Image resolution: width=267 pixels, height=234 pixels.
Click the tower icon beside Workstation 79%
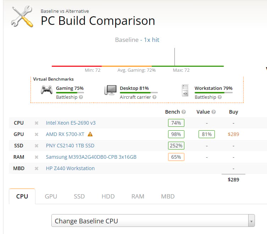click(x=185, y=91)
